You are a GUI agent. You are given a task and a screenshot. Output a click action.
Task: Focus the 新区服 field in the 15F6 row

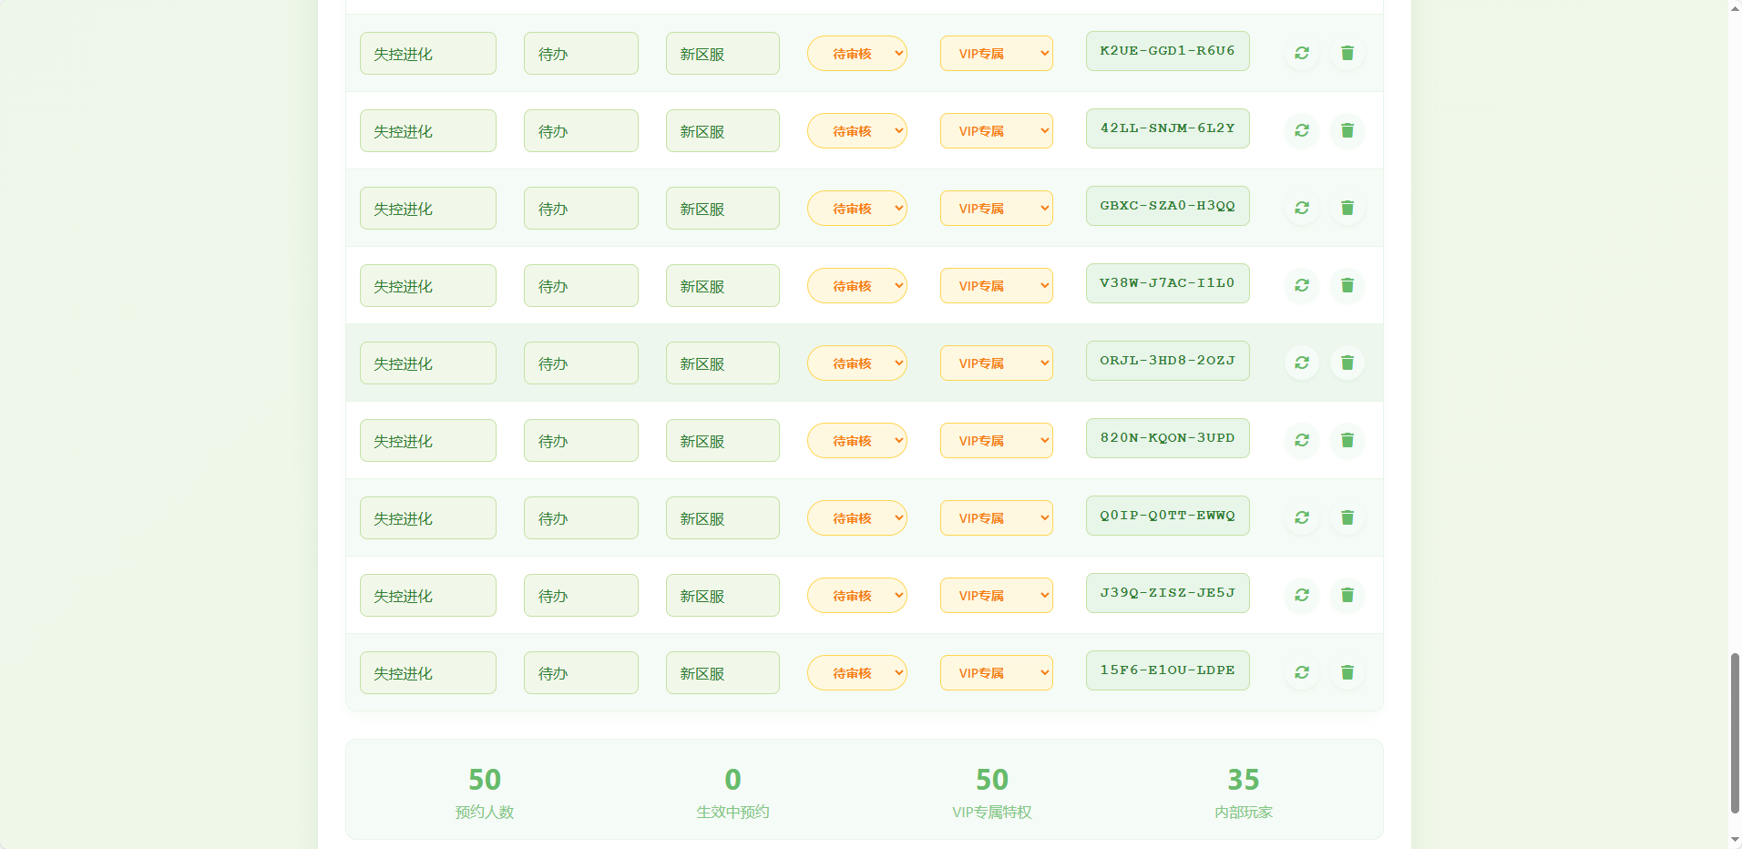click(x=722, y=672)
